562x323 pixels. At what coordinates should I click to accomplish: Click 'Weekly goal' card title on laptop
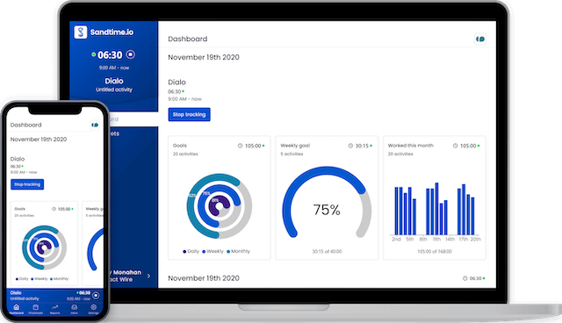(295, 146)
